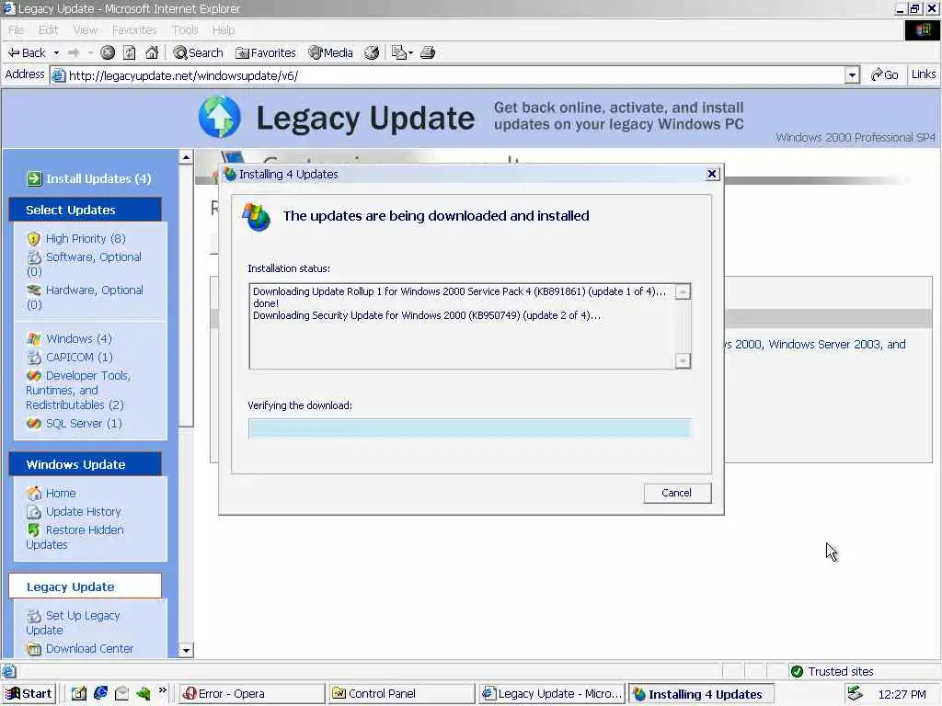Open the Mail toolbar dropdown icon
This screenshot has height=706, width=942.
[402, 52]
